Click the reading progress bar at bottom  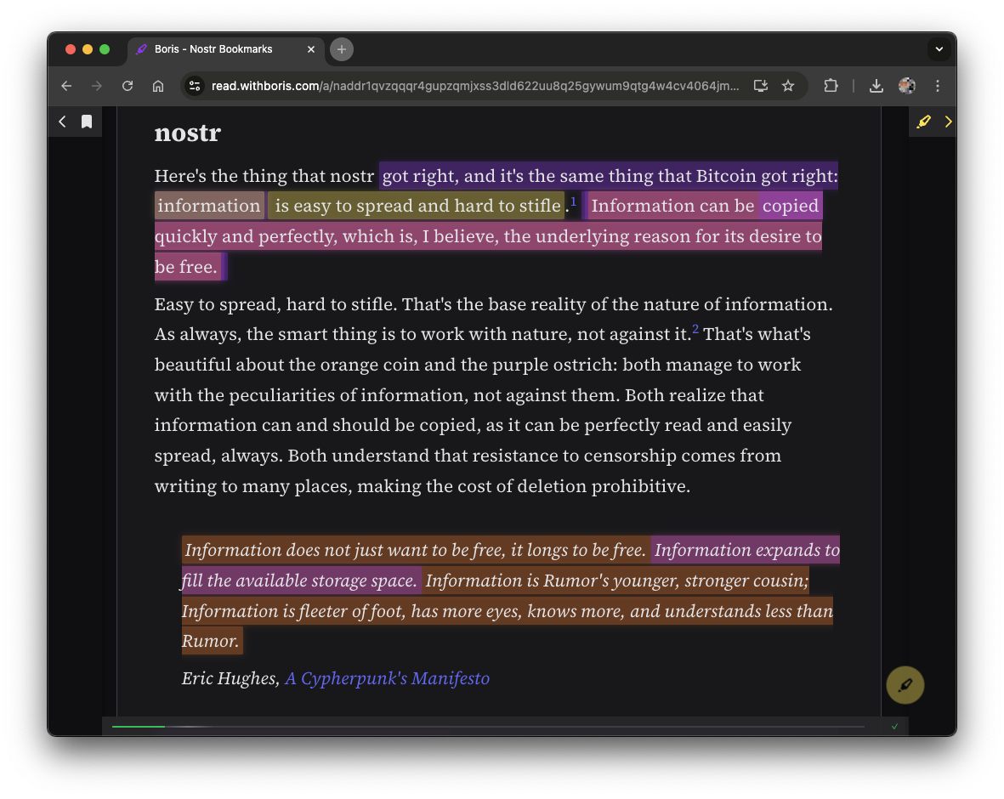coord(488,727)
